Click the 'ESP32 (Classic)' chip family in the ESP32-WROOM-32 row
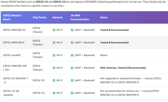The image size is (168, 102). click(38, 30)
